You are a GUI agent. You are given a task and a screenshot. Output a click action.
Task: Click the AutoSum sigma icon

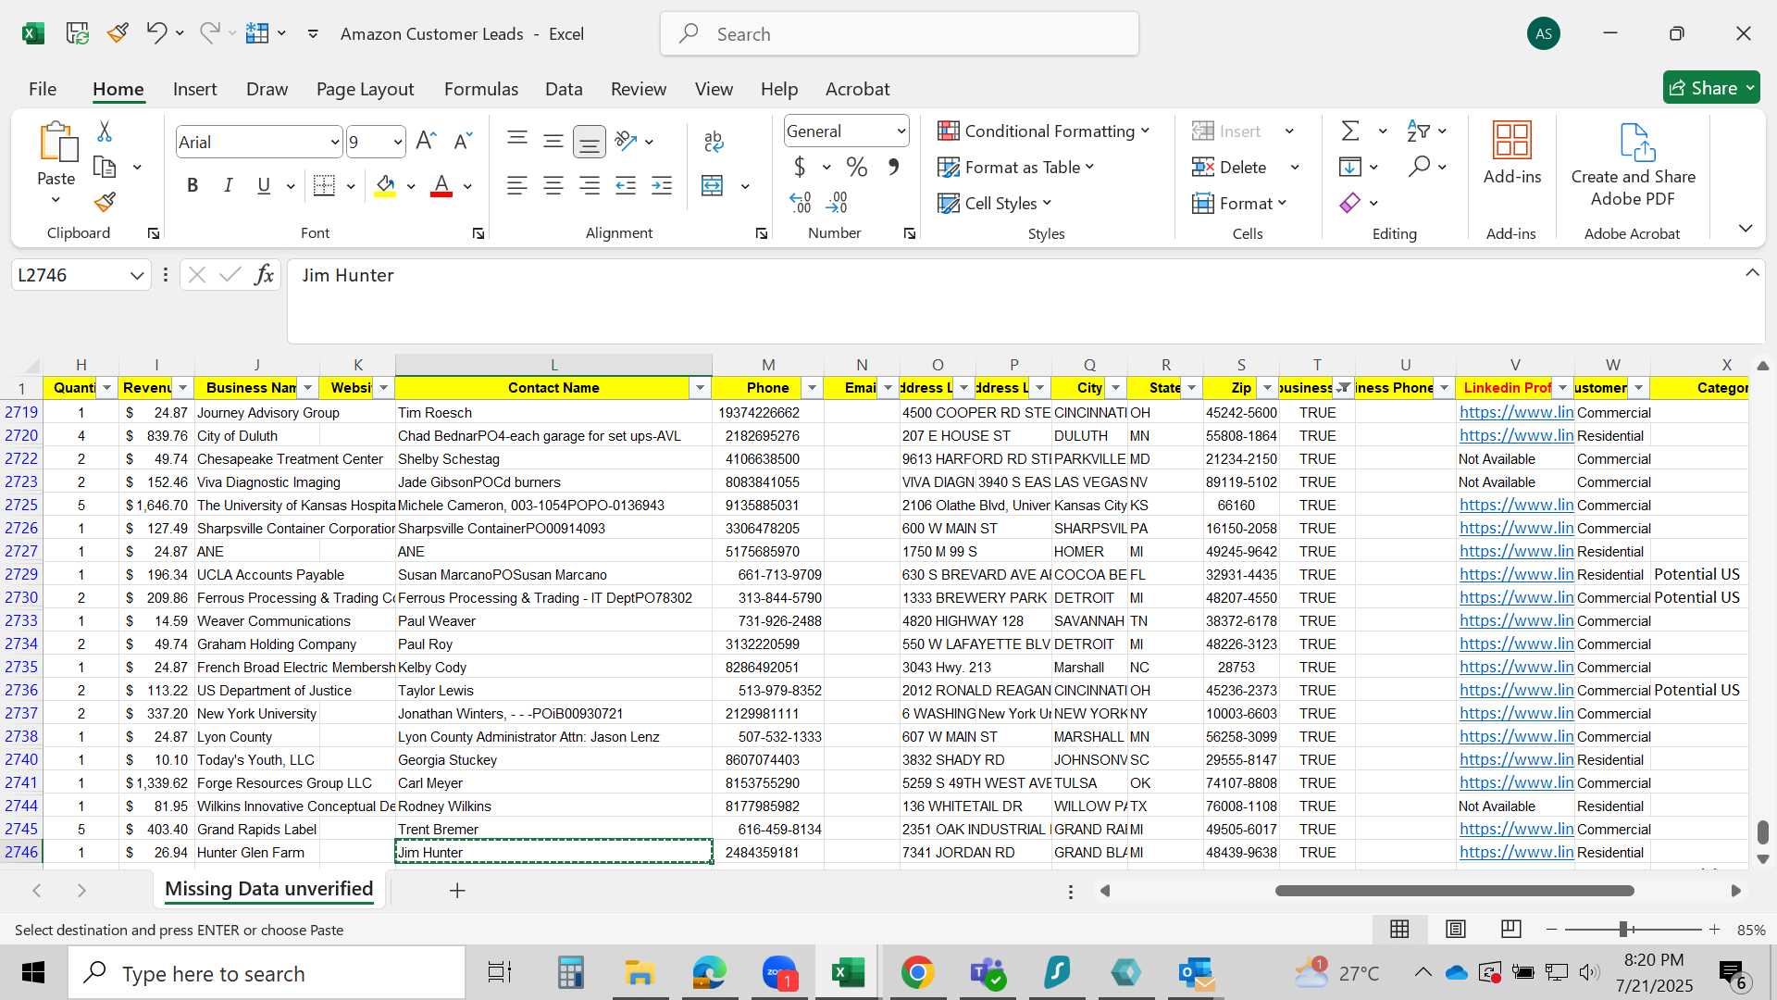pyautogui.click(x=1350, y=131)
